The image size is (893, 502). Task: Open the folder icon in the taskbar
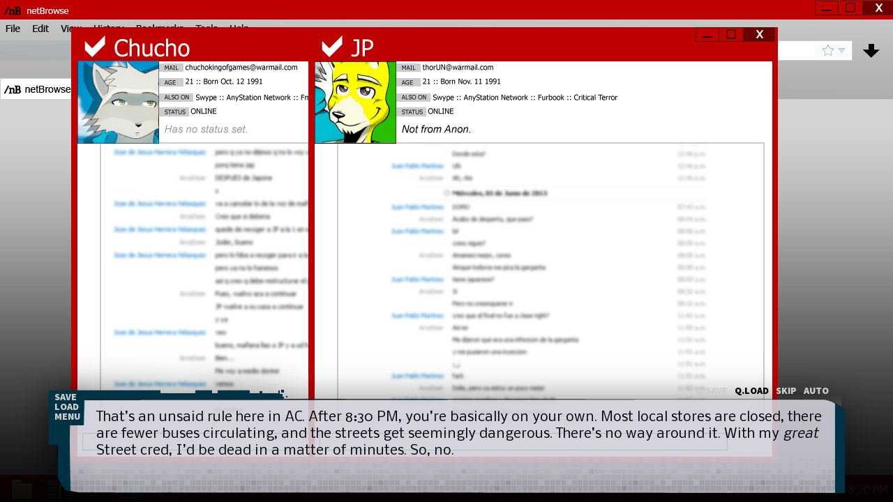click(x=22, y=490)
